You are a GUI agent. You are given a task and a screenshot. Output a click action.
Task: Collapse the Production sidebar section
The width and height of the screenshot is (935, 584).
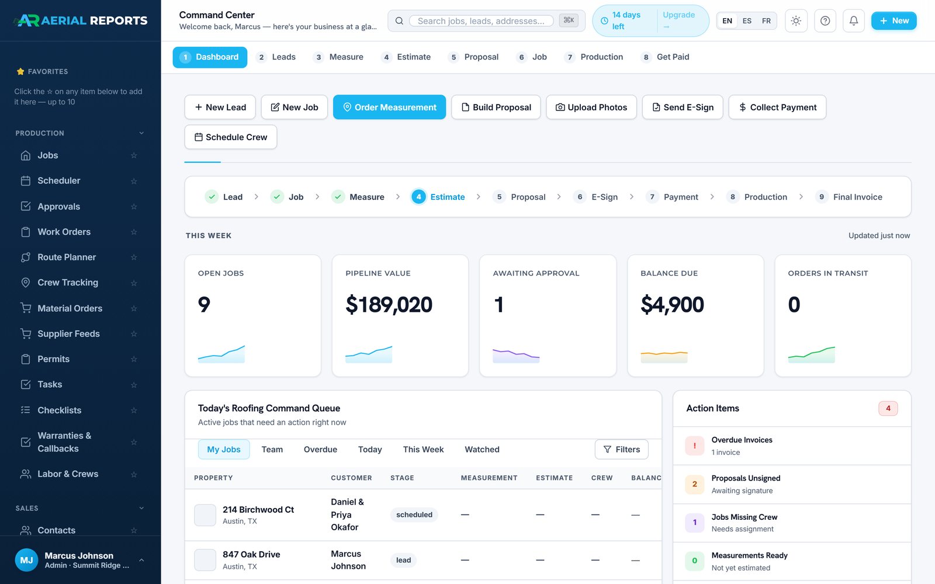tap(141, 133)
